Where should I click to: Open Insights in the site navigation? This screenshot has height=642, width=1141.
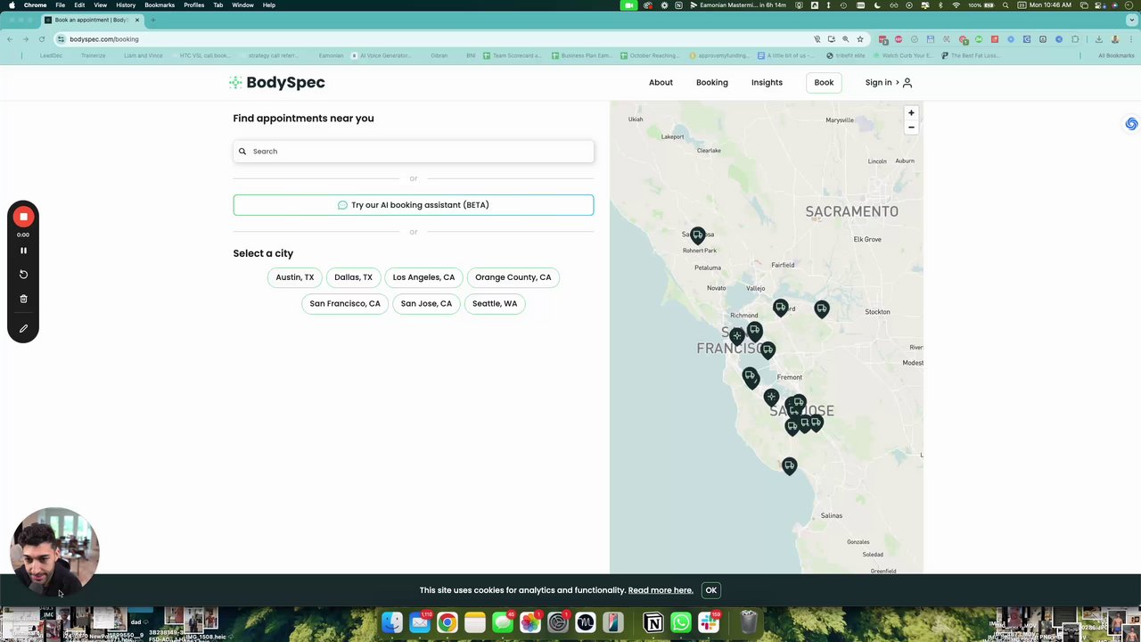[767, 83]
